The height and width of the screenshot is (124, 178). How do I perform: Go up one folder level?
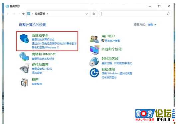(x=23, y=14)
